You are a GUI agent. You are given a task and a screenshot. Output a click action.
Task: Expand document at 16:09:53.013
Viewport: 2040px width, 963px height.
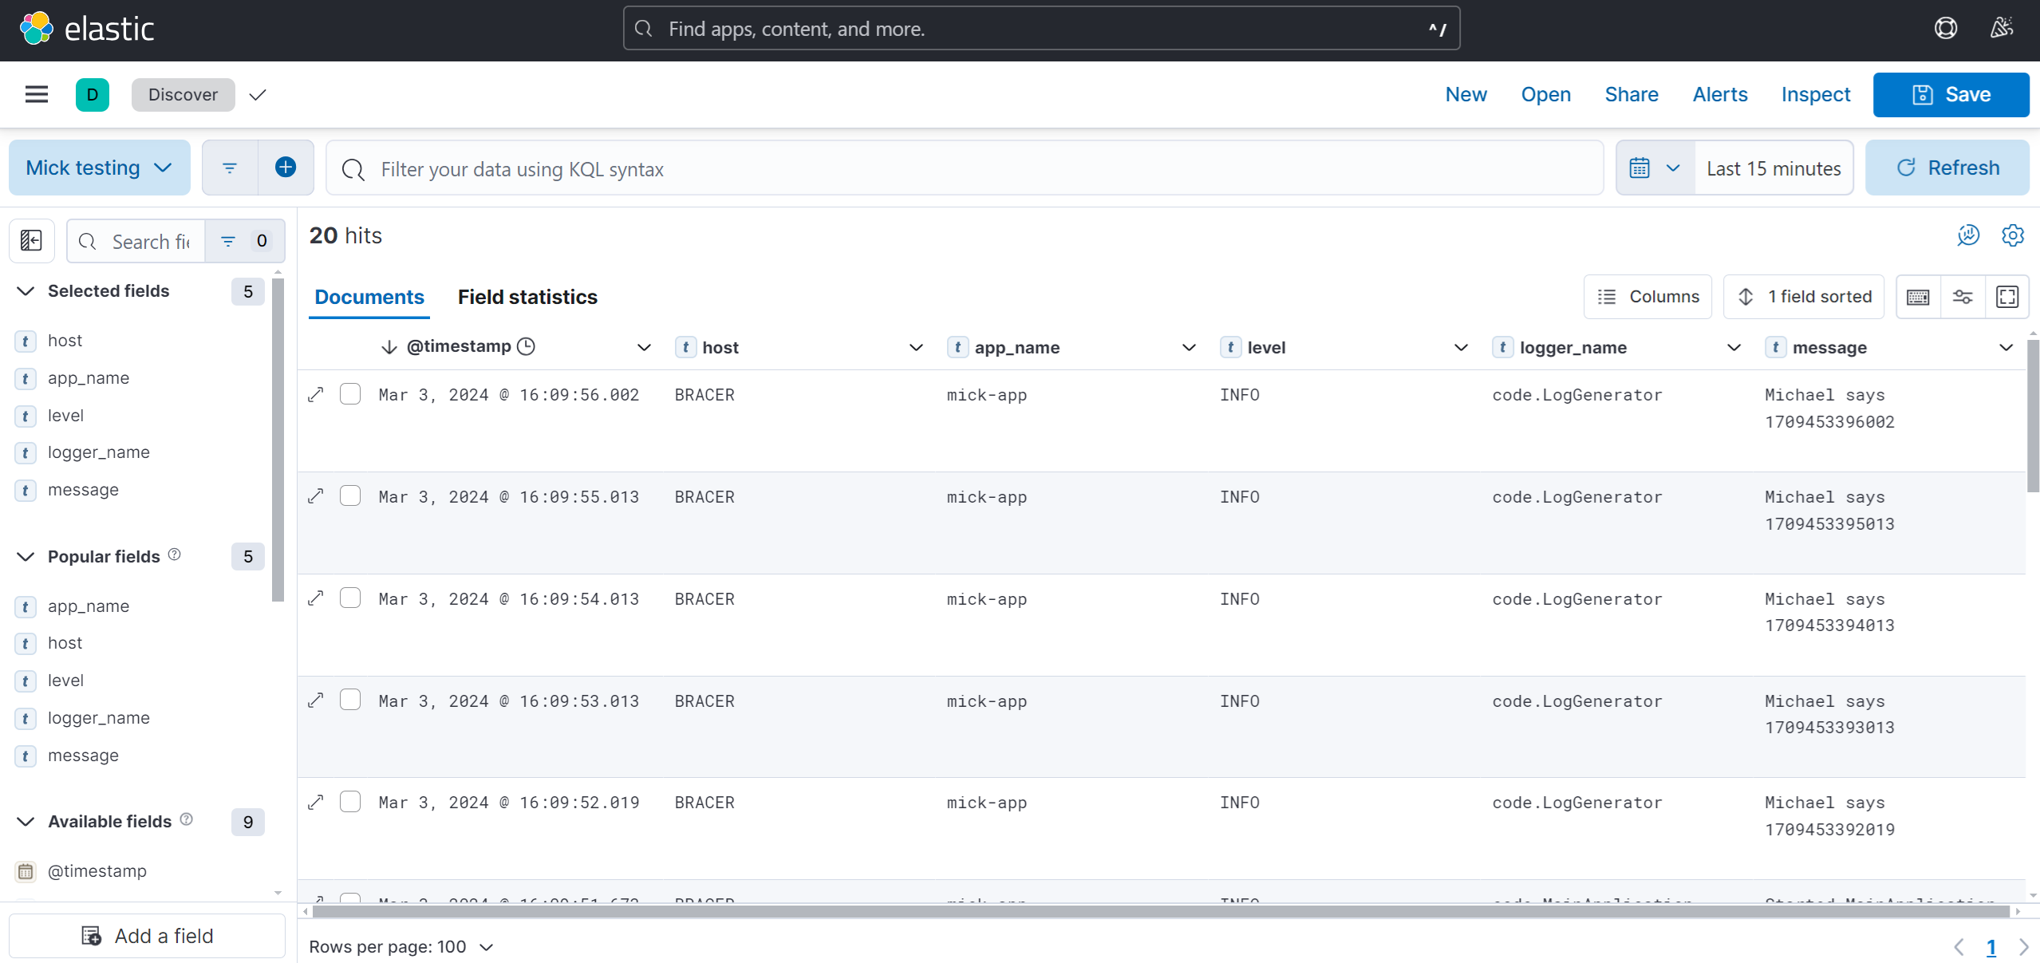coord(316,700)
